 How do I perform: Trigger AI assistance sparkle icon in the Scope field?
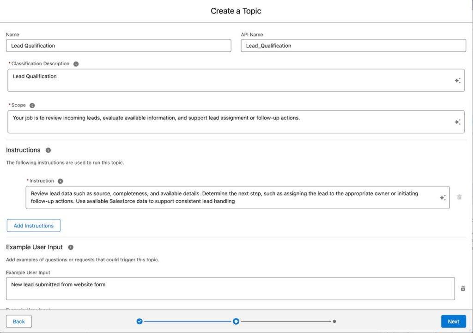(458, 122)
